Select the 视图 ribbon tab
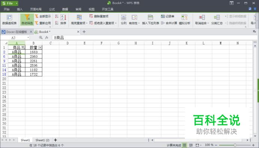 click(91, 9)
